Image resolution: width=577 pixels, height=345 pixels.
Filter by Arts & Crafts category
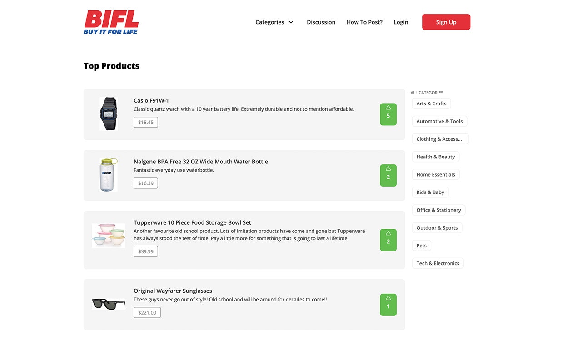431,103
